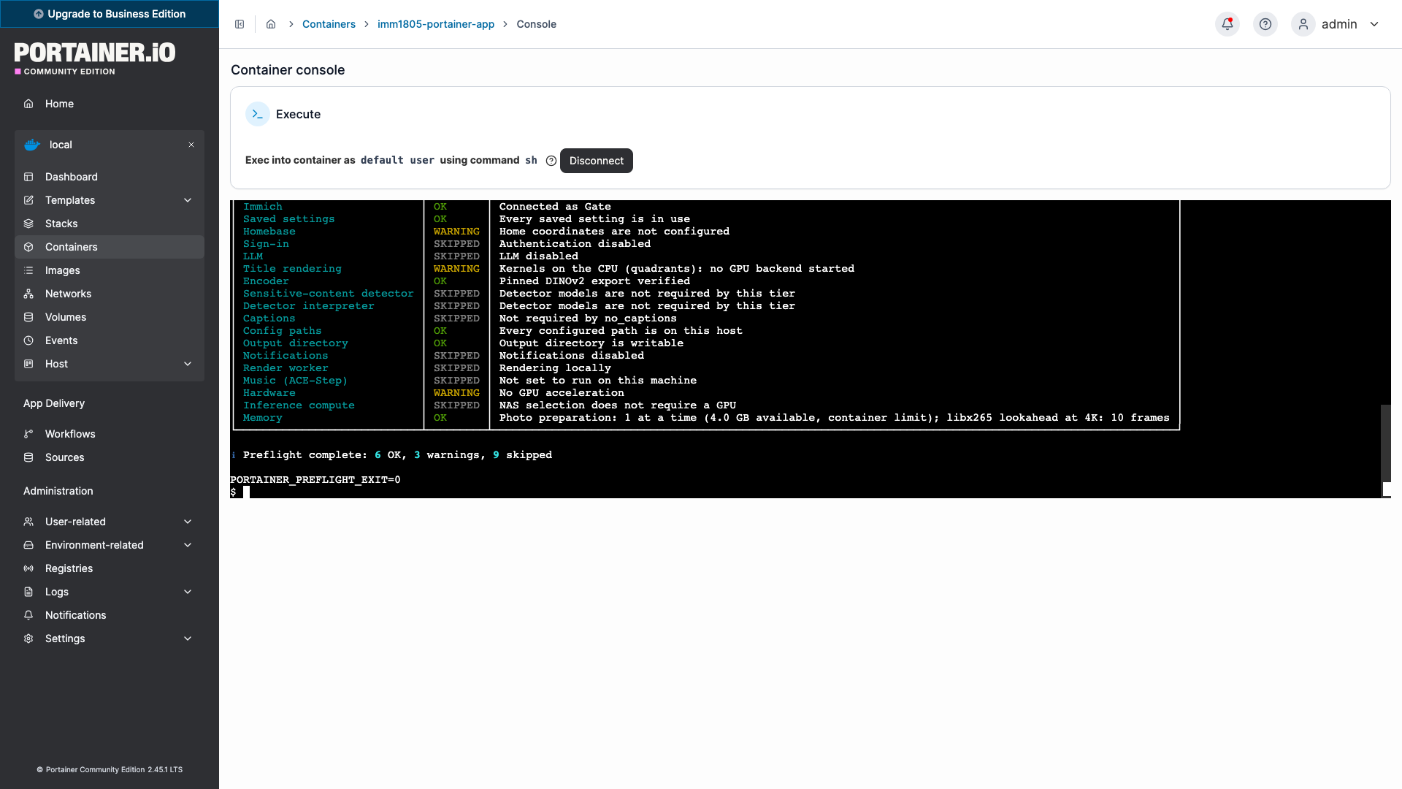Click the admin user avatar icon

coord(1303,24)
